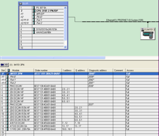
Task: Click the rack list down-arrow
Action: 65,47
